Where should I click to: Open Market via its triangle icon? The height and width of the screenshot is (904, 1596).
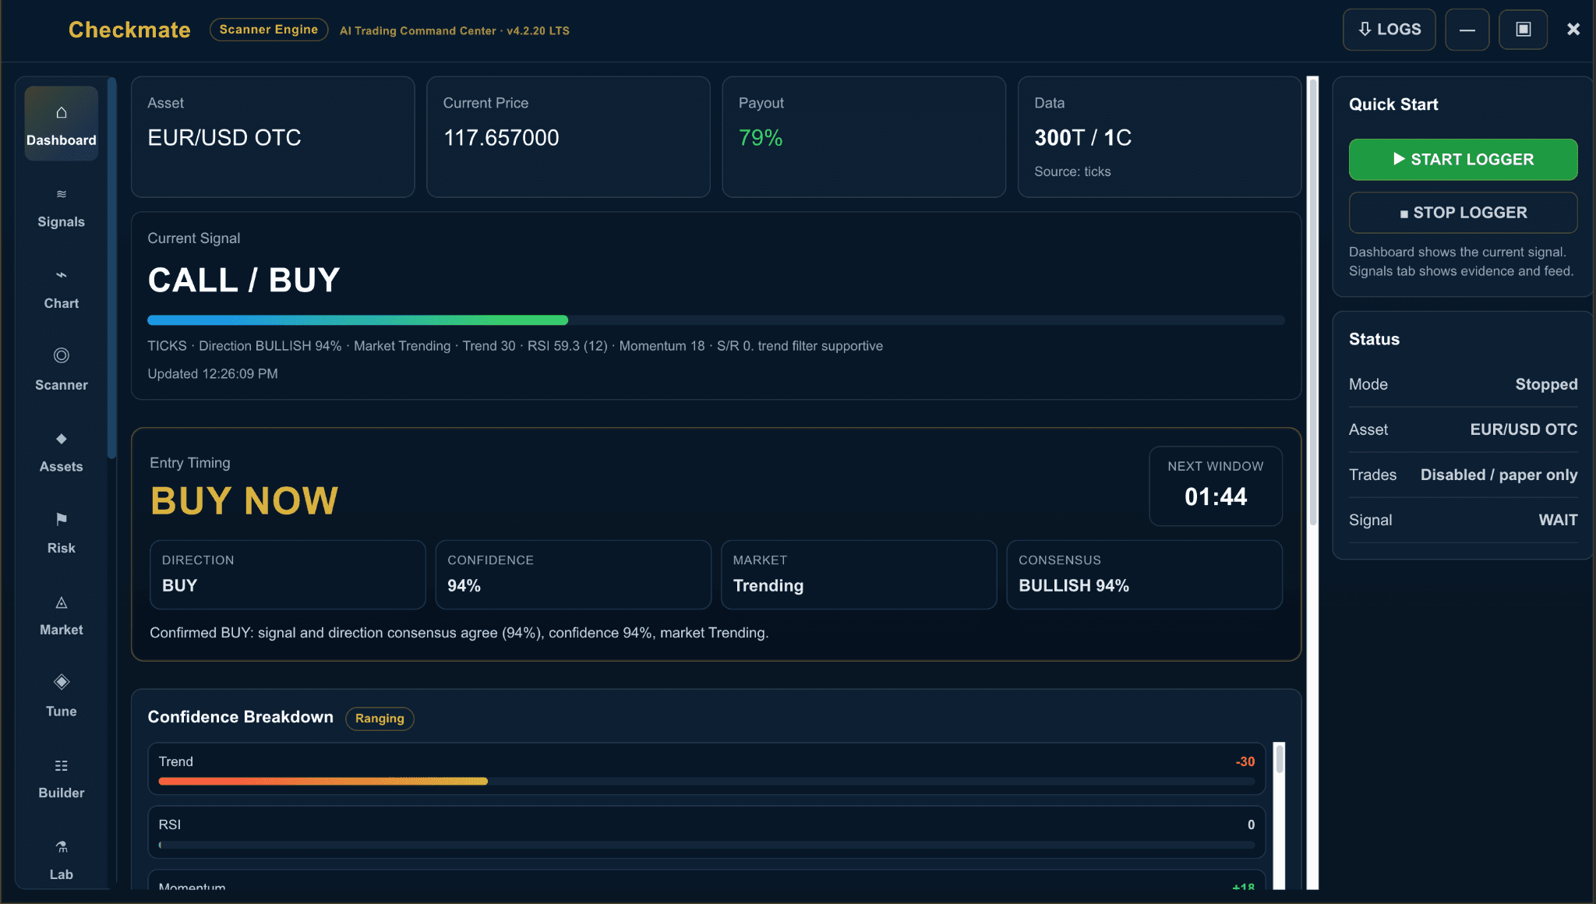point(62,602)
